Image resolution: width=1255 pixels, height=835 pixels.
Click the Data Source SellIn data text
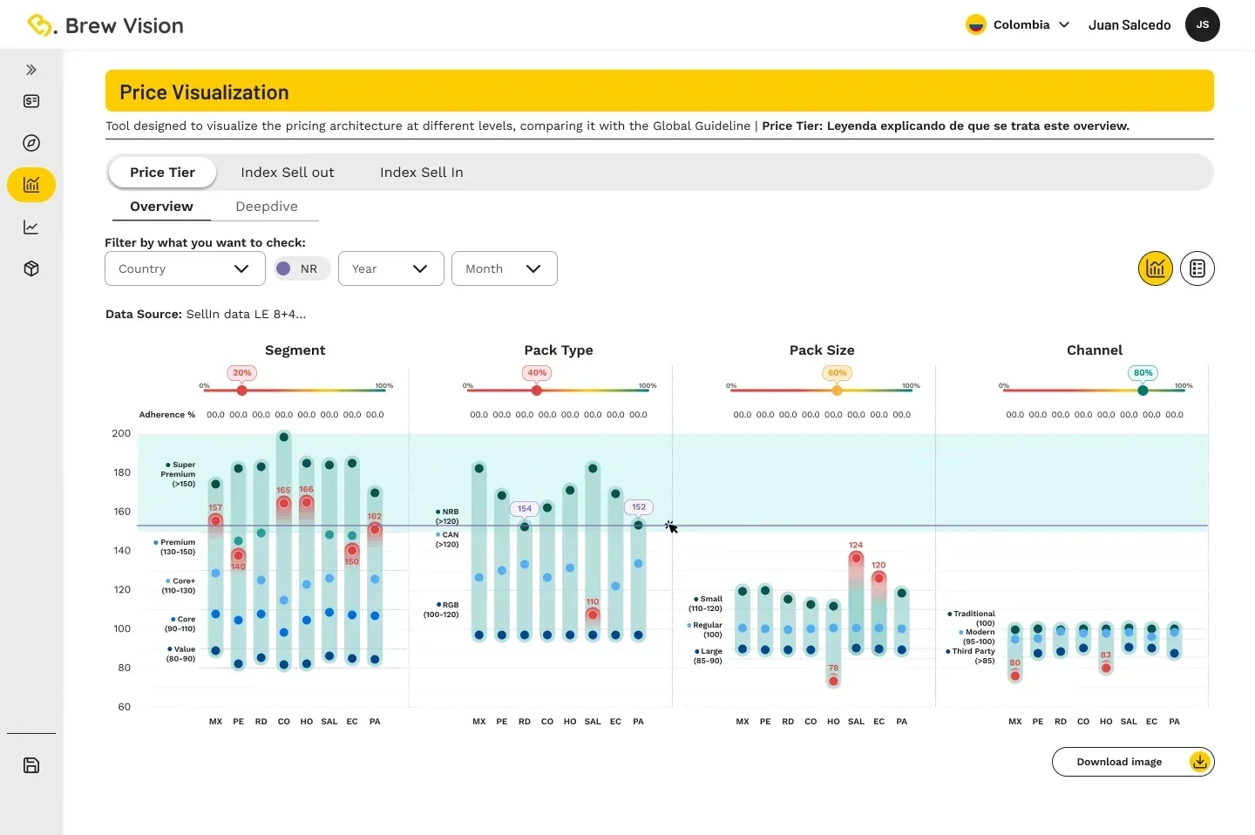(x=206, y=314)
